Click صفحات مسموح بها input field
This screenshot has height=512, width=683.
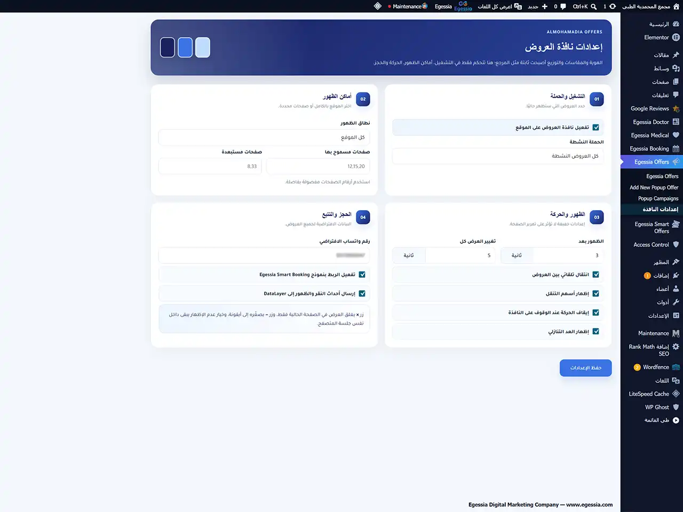click(x=318, y=166)
